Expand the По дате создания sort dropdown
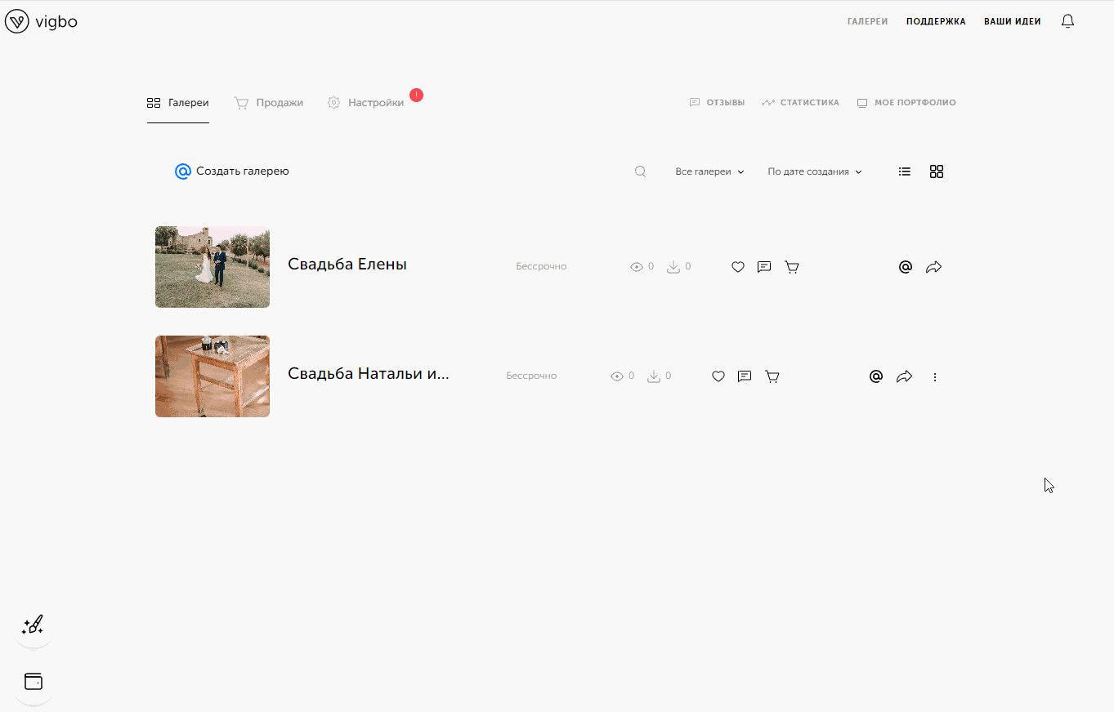Screen dimensions: 1114x712 click(814, 171)
